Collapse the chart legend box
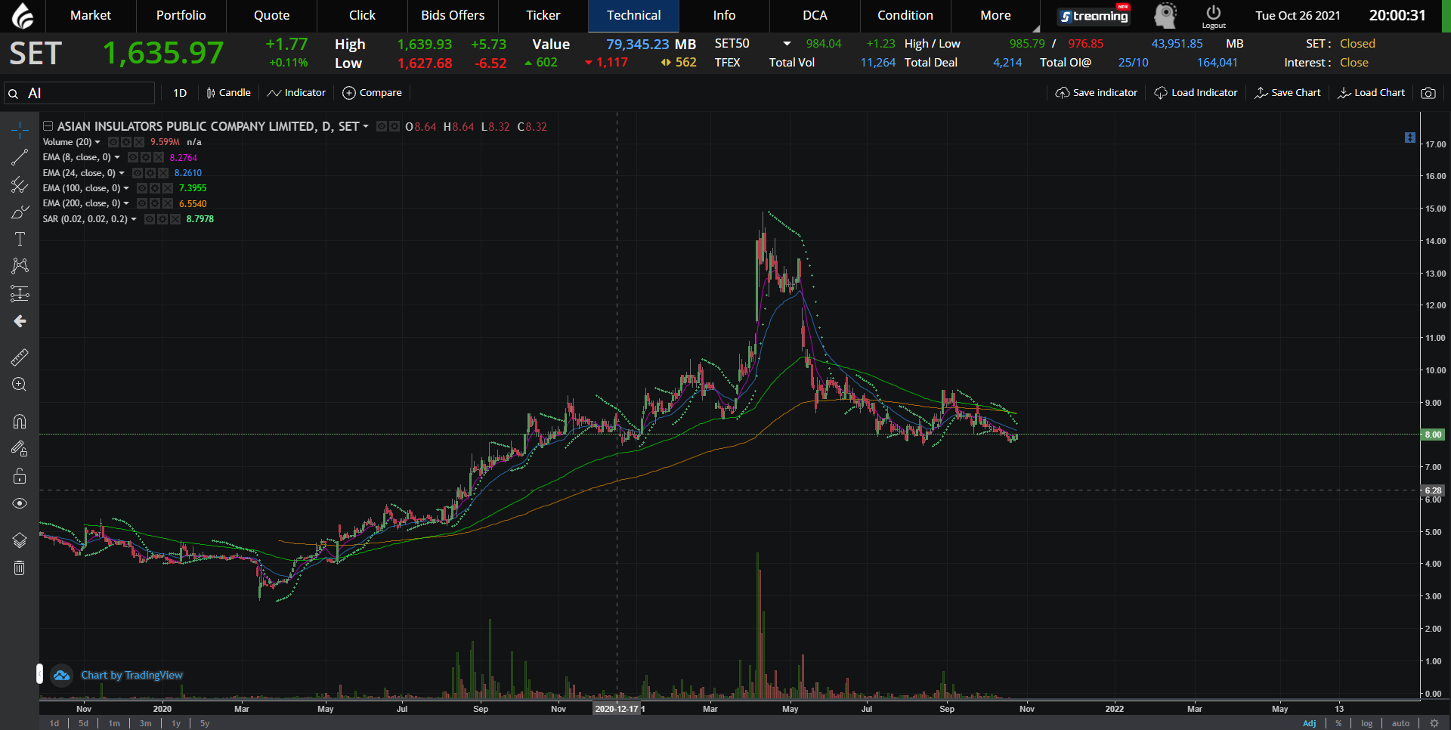Viewport: 1451px width, 730px height. click(48, 126)
